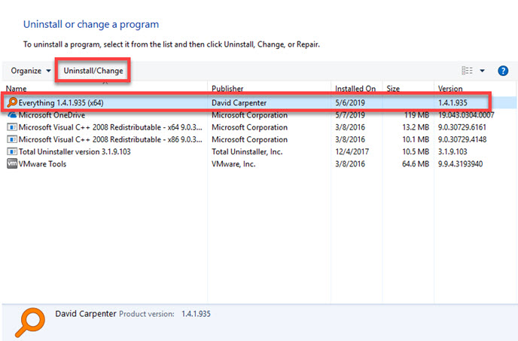Sort list by Publisher column header
The image size is (518, 341).
point(227,89)
